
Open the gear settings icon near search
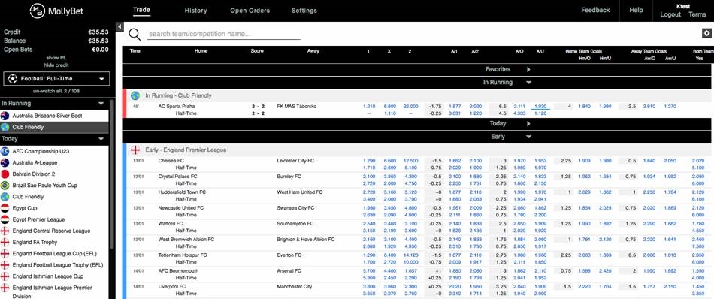click(x=706, y=33)
